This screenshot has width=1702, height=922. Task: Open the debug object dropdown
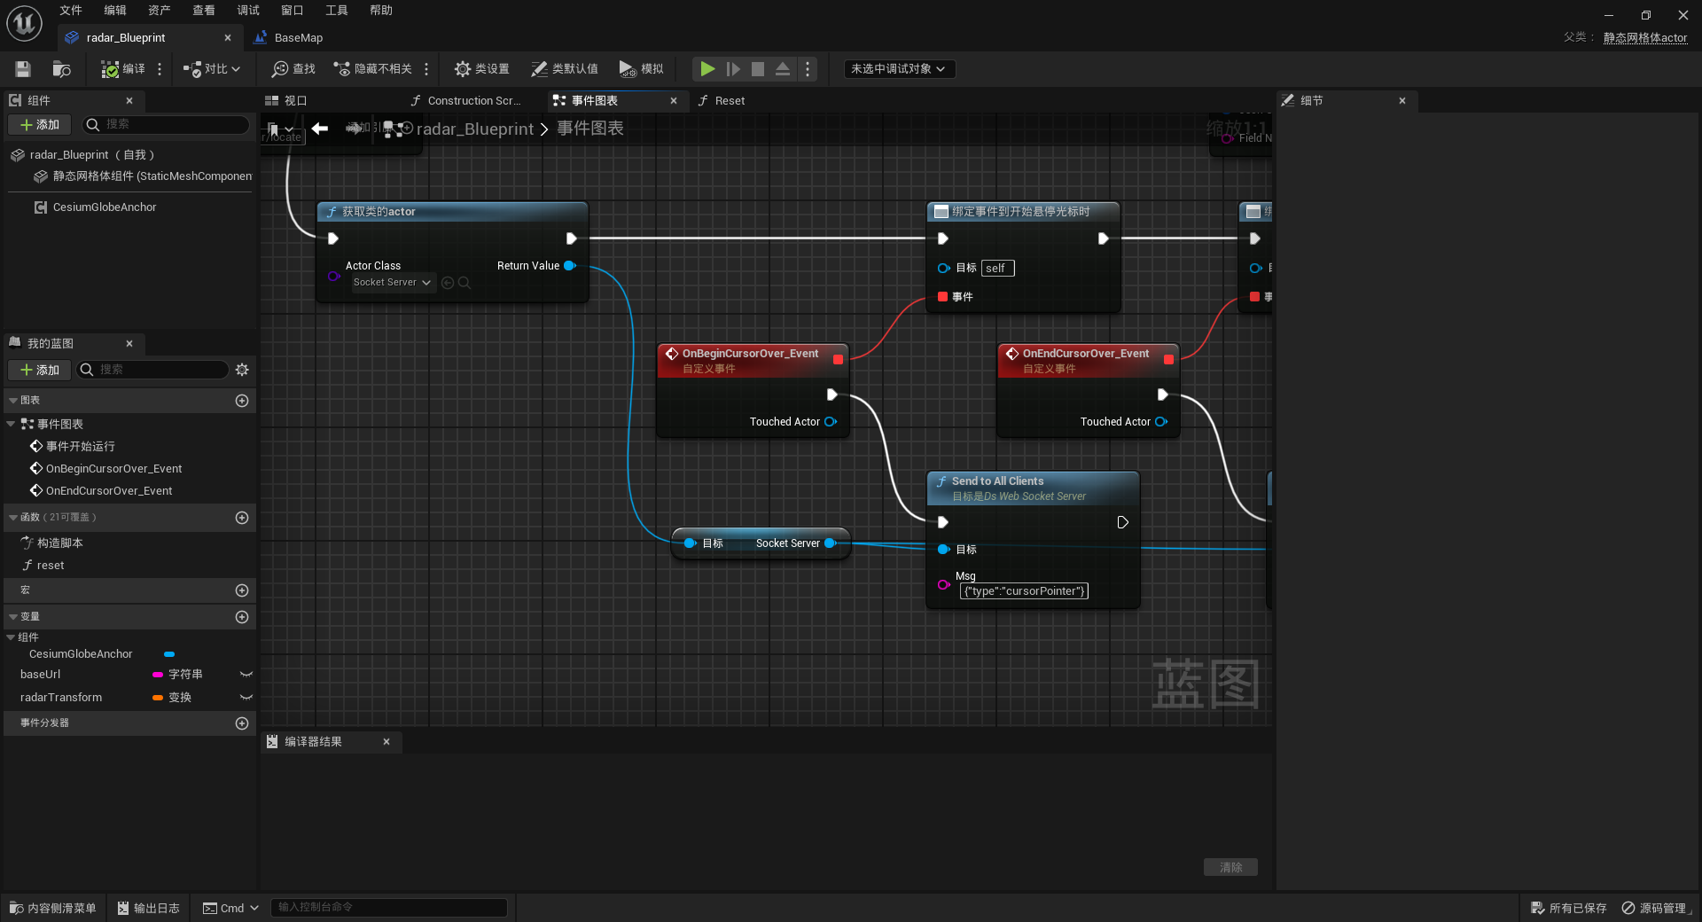[899, 69]
